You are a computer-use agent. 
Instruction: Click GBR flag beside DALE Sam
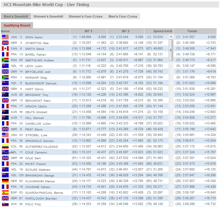pyautogui.click(x=5, y=158)
